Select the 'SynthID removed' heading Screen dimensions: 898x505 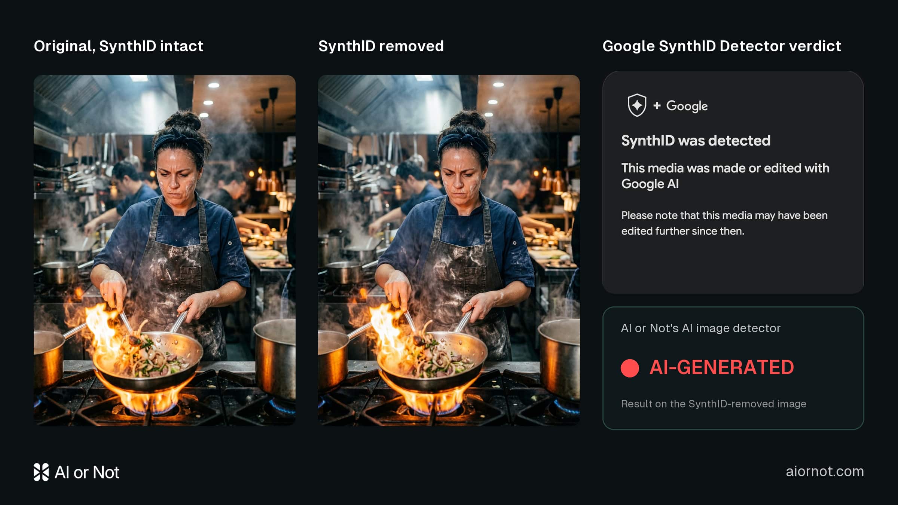coord(381,46)
